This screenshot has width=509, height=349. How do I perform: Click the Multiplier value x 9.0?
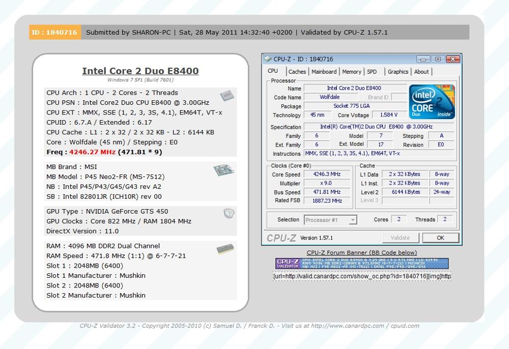(x=327, y=183)
